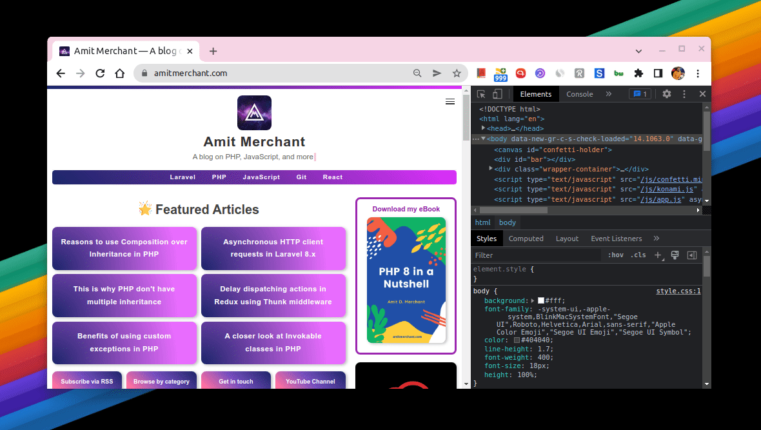The height and width of the screenshot is (430, 761).
Task: Show more DevTools panel tabs
Action: coord(609,94)
